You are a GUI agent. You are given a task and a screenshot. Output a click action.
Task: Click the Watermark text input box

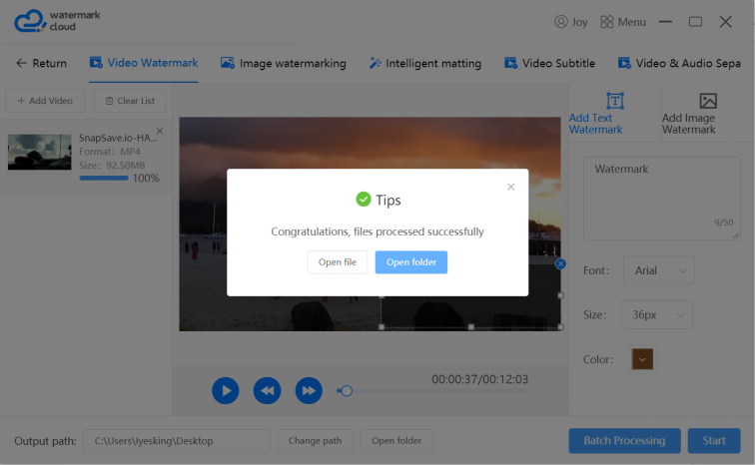(x=661, y=199)
